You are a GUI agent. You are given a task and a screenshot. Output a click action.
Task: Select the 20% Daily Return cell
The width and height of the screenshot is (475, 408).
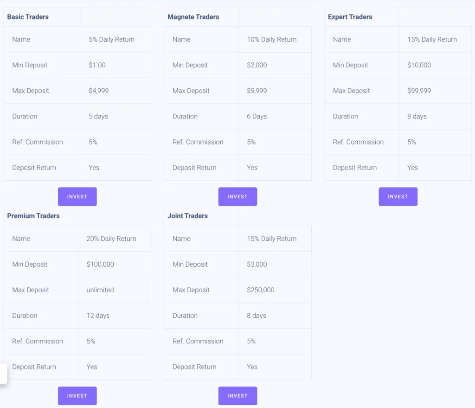111,239
